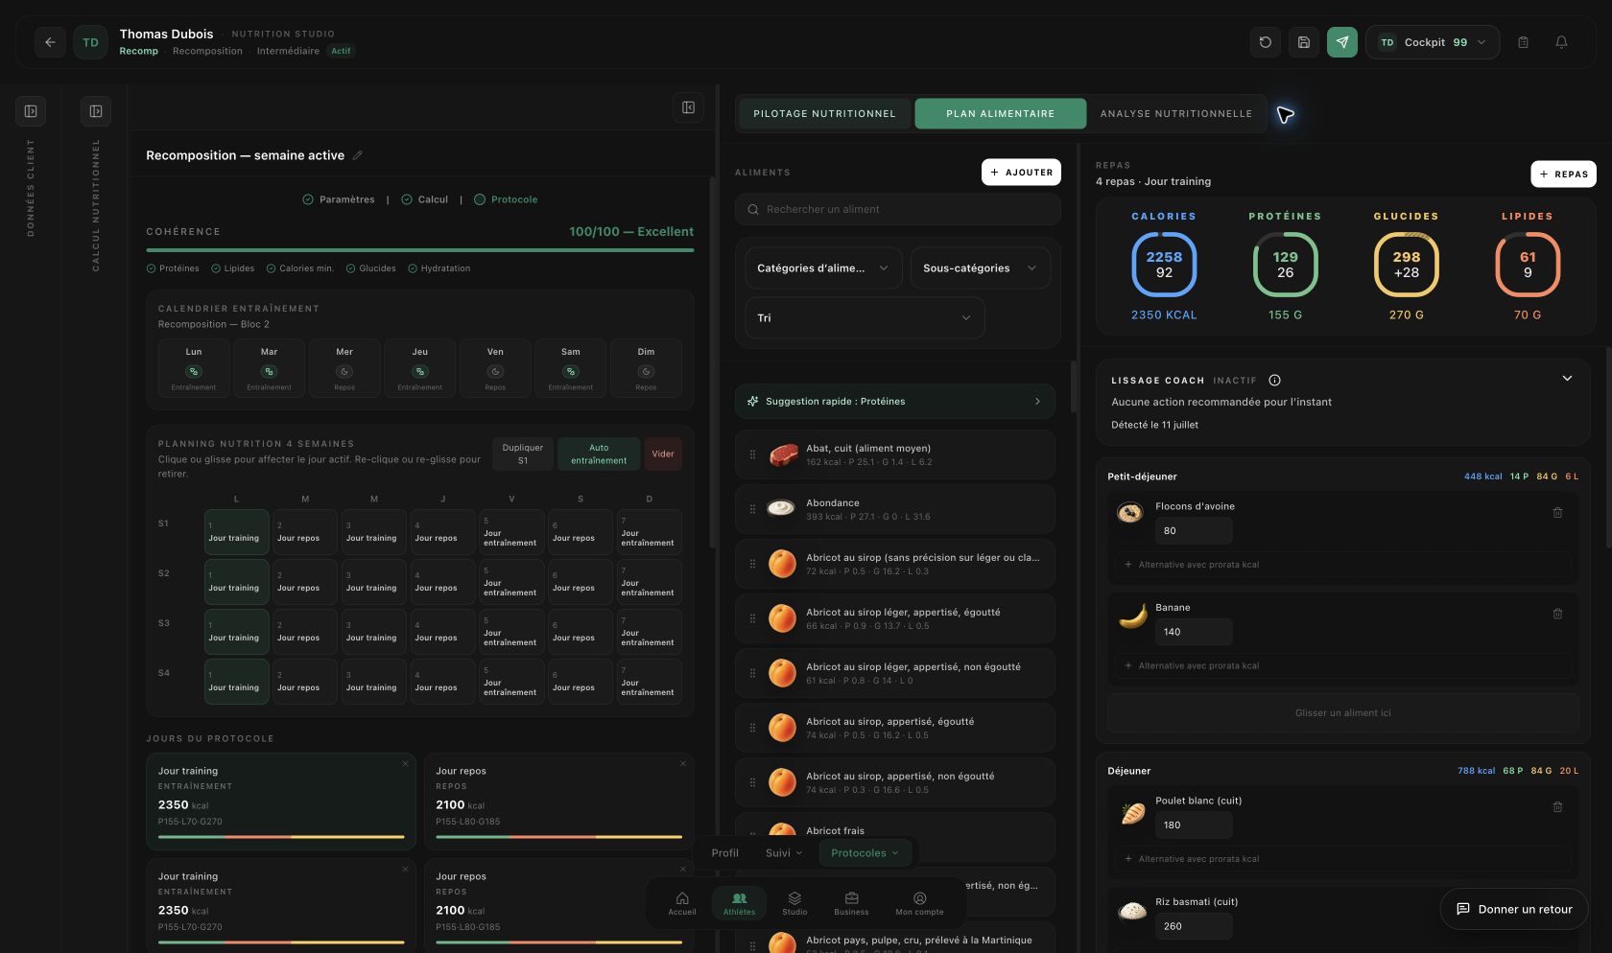Open the Cockpit 99 dropdown
The width and height of the screenshot is (1612, 953).
click(x=1432, y=42)
